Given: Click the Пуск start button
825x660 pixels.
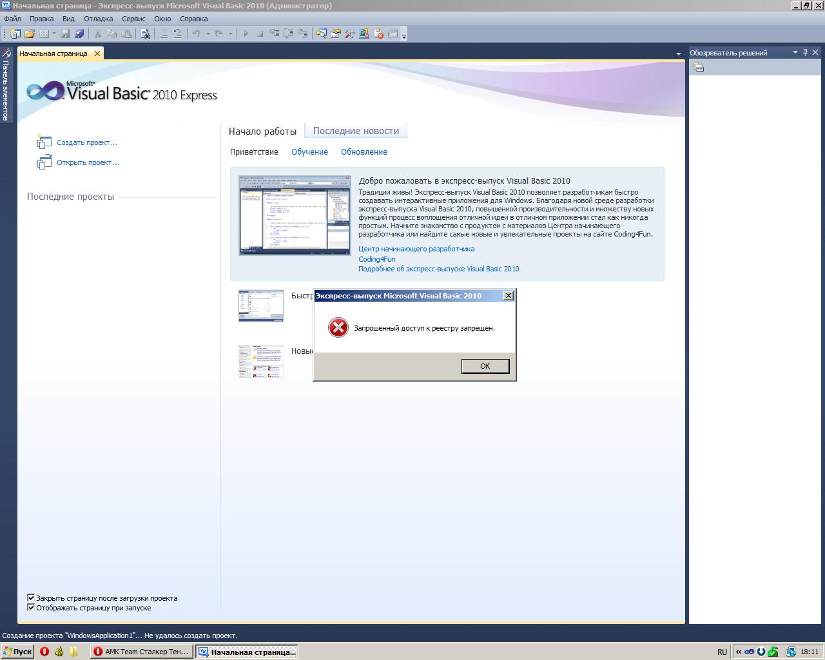Looking at the screenshot, I should (17, 652).
